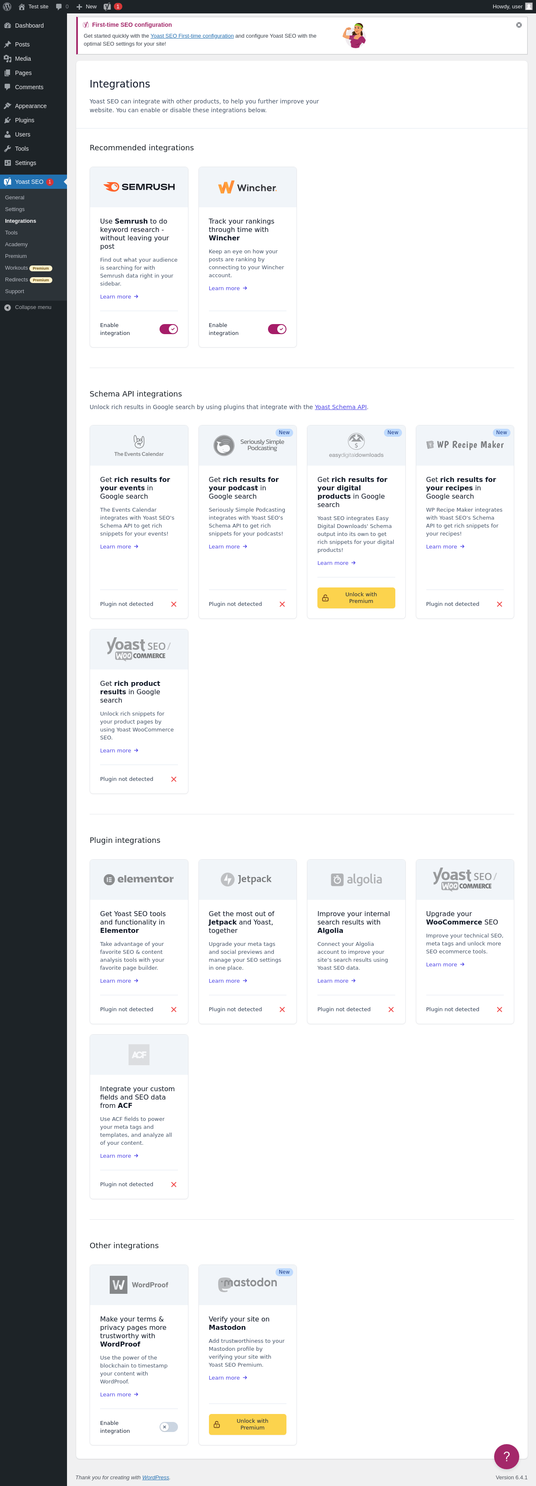Click Yoast WooCommerce SEO logo in Schema section
This screenshot has height=1486, width=536.
pos(139,649)
